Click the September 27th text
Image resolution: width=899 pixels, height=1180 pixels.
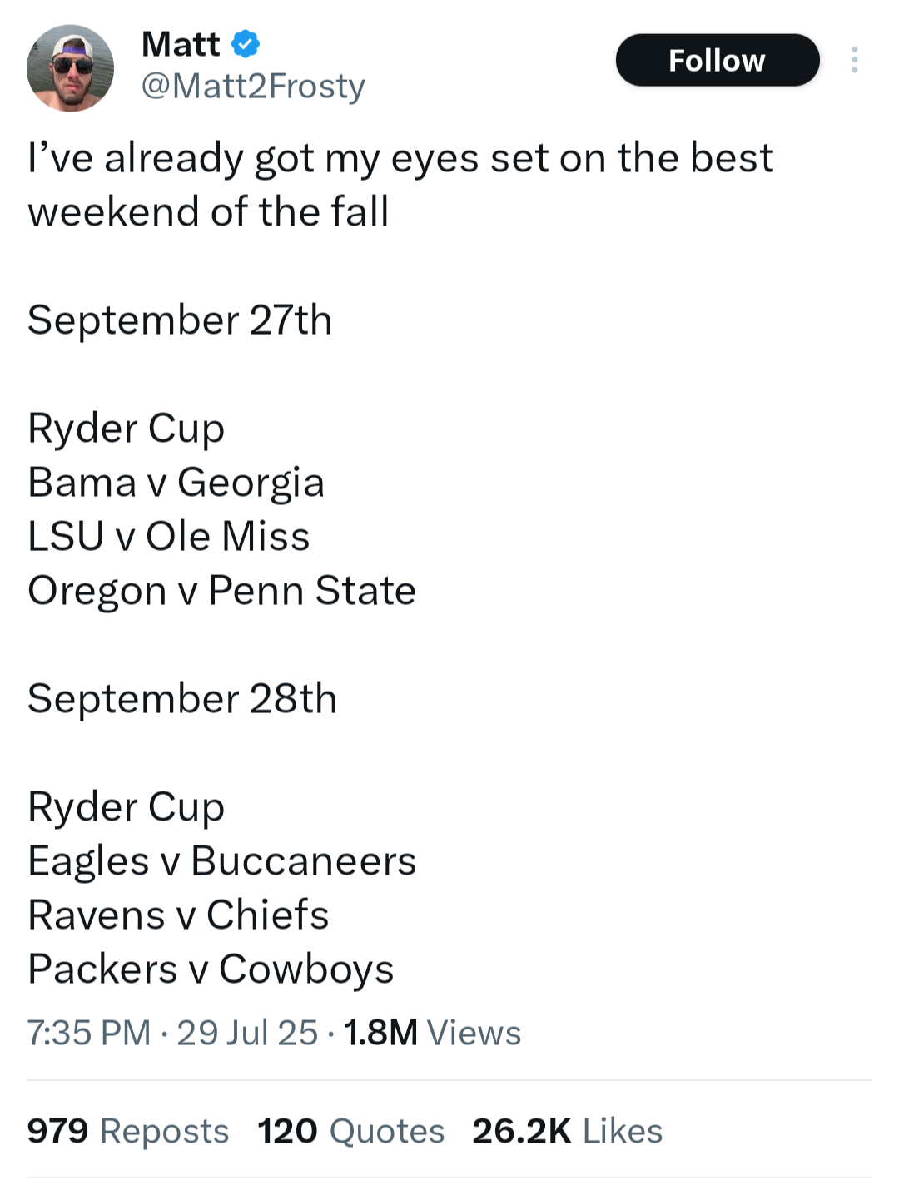click(180, 320)
